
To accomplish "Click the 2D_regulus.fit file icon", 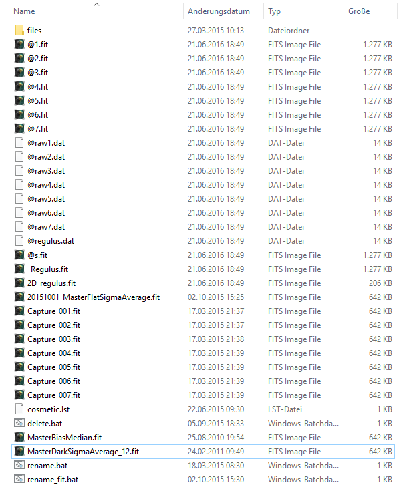I will point(19,283).
